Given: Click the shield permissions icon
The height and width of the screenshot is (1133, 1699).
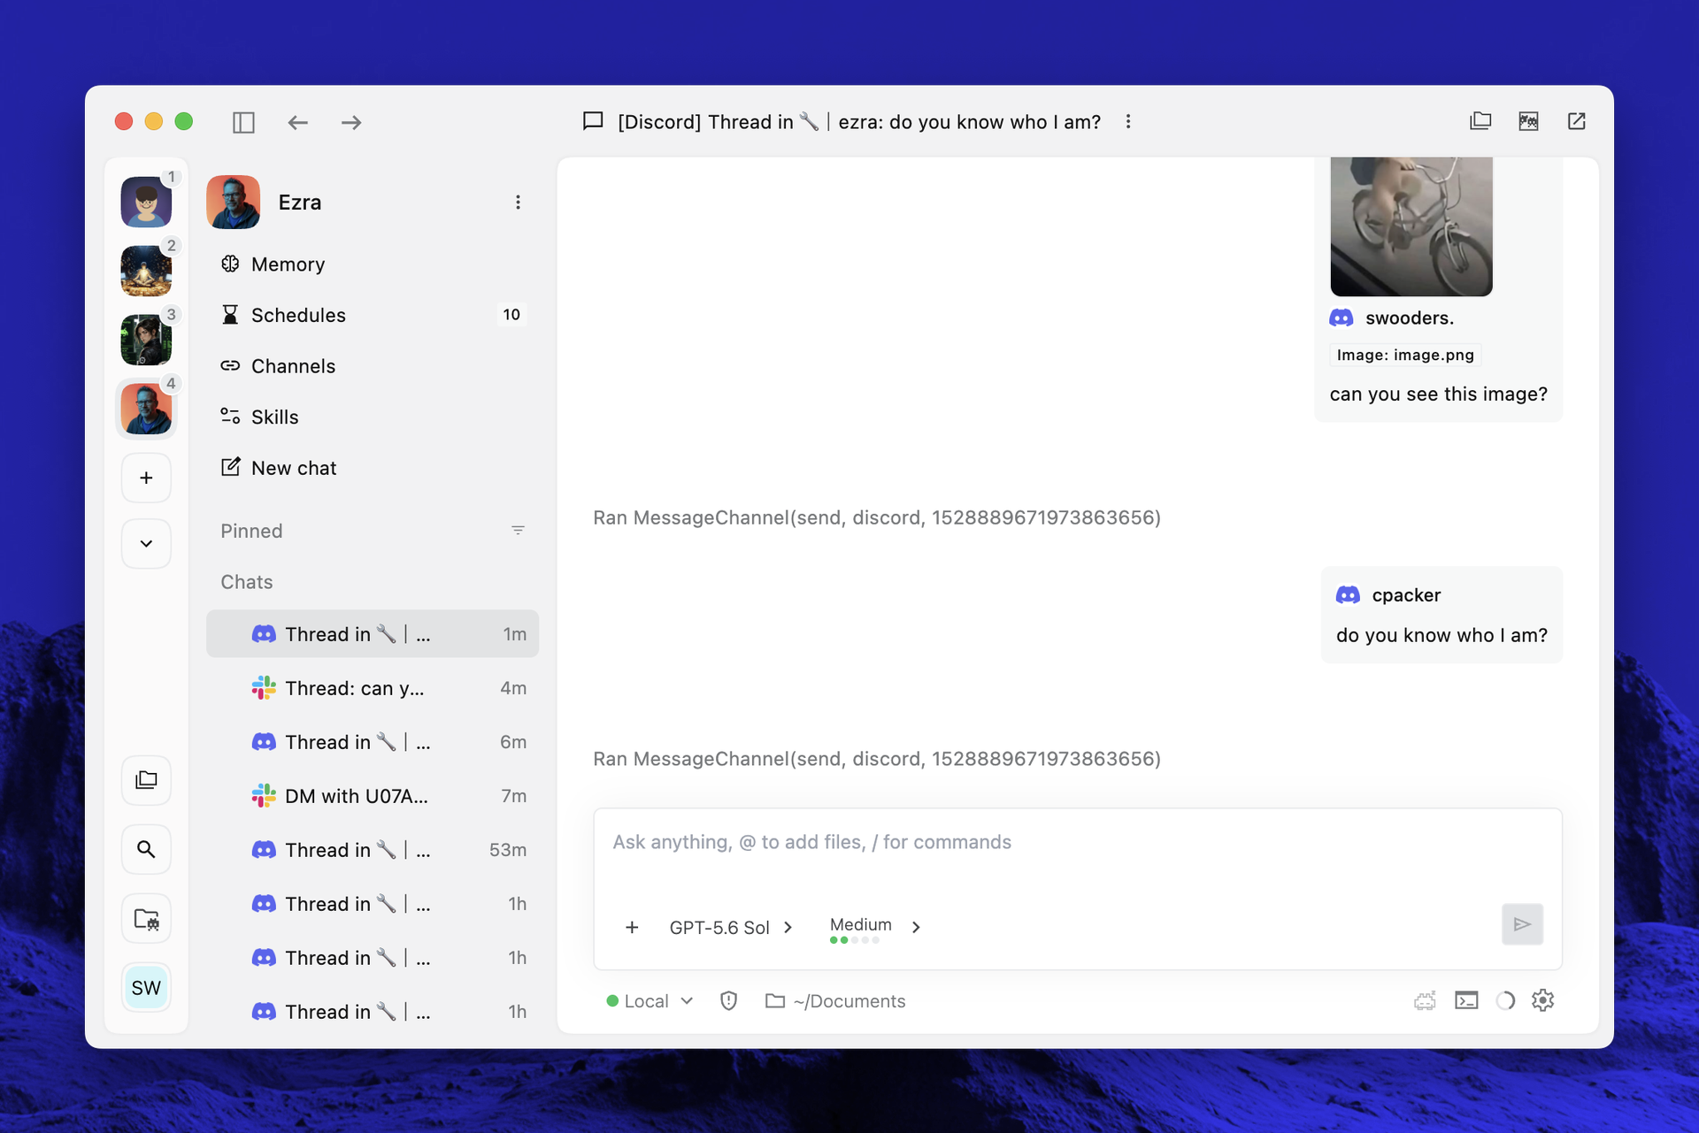Looking at the screenshot, I should (x=728, y=1001).
